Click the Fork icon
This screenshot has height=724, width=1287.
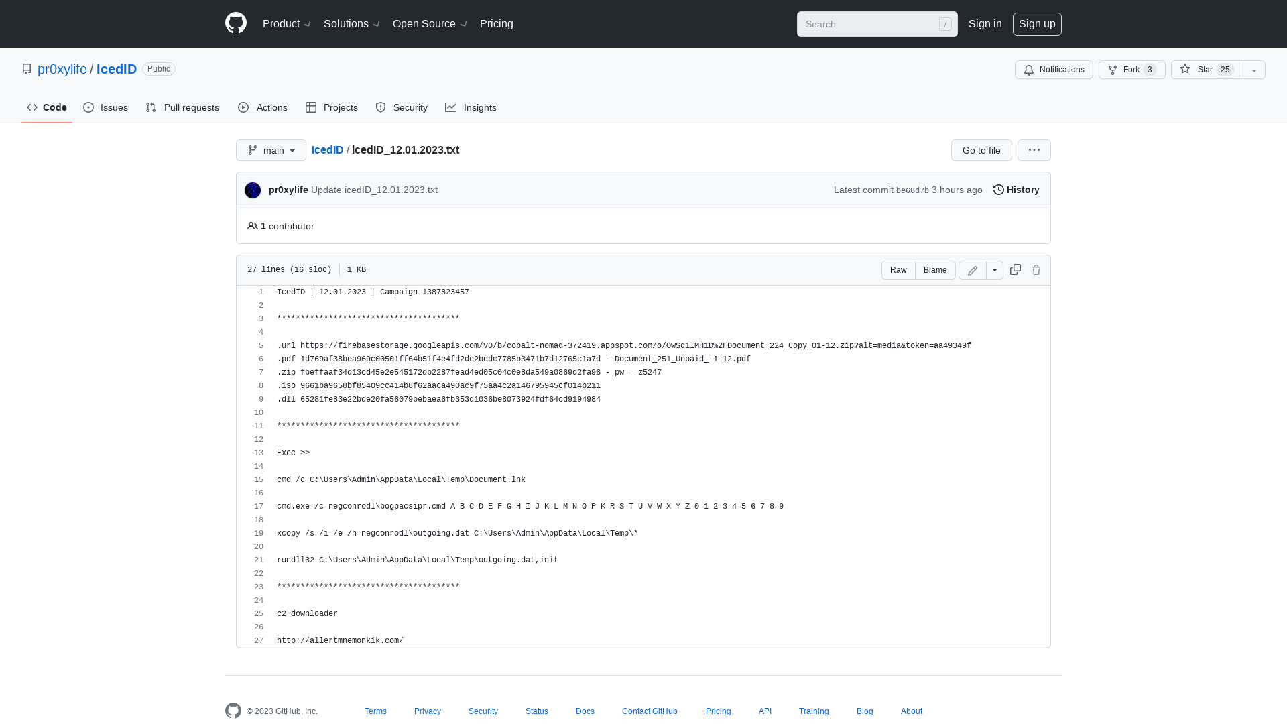(x=1112, y=70)
